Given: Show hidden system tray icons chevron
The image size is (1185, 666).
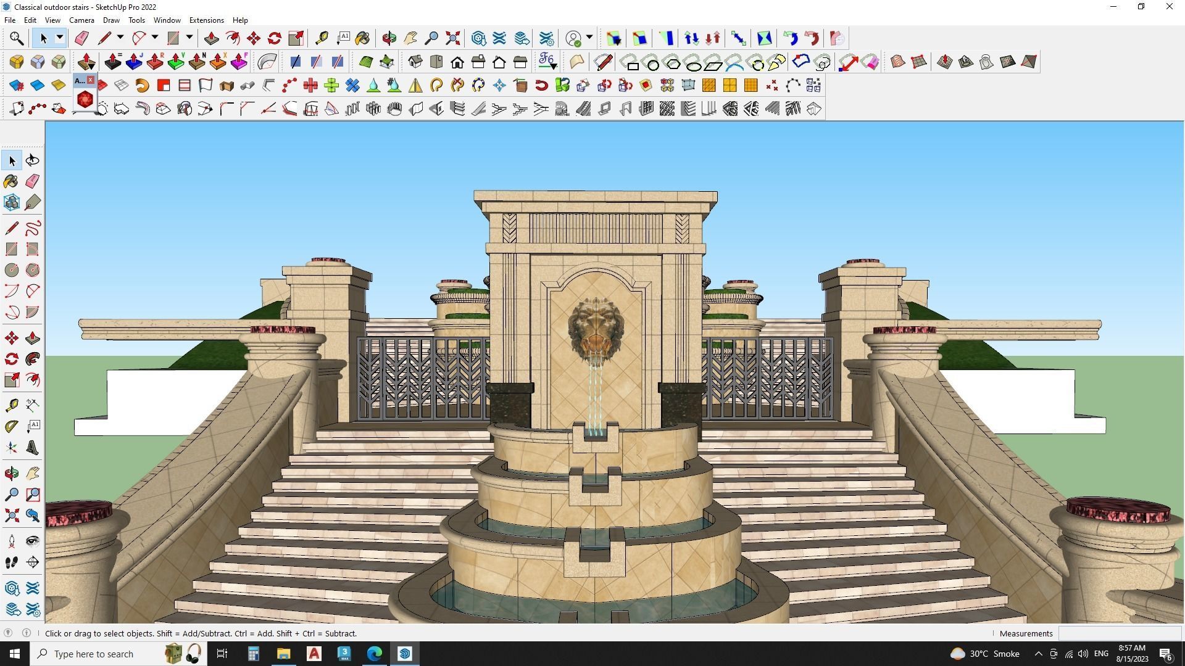Looking at the screenshot, I should point(1038,654).
